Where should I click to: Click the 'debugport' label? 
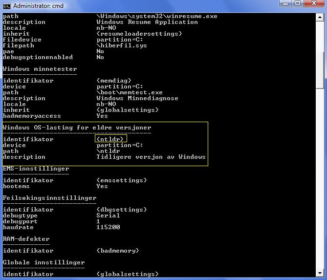[x=20, y=221]
